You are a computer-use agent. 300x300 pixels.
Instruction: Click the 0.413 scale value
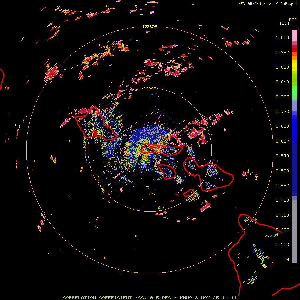(282, 200)
